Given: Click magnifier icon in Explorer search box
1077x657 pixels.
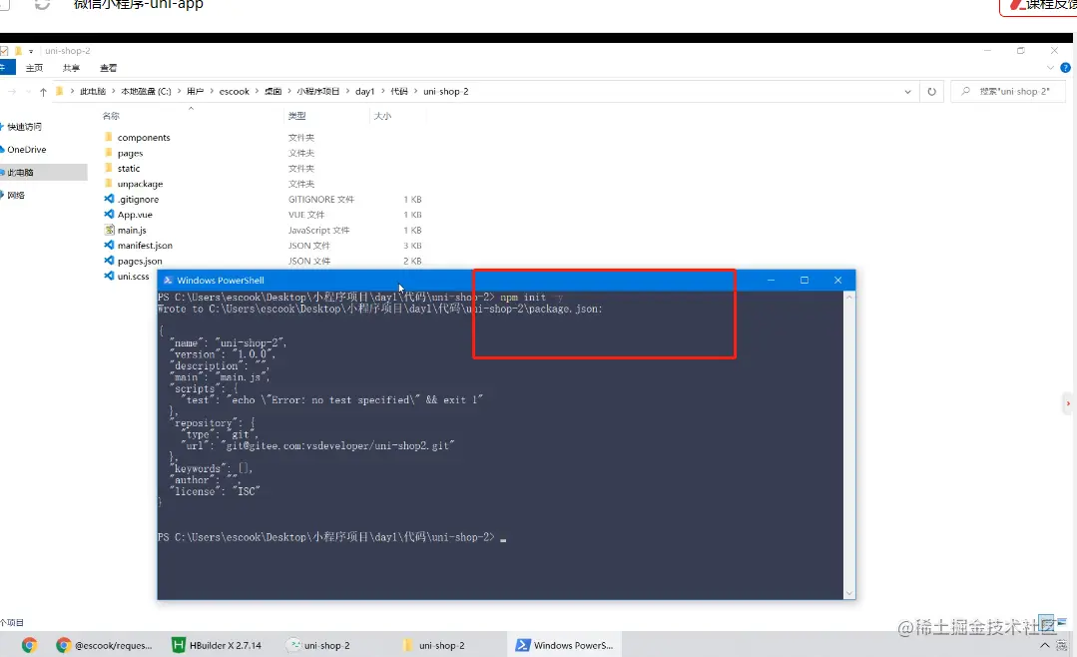Looking at the screenshot, I should pos(966,91).
